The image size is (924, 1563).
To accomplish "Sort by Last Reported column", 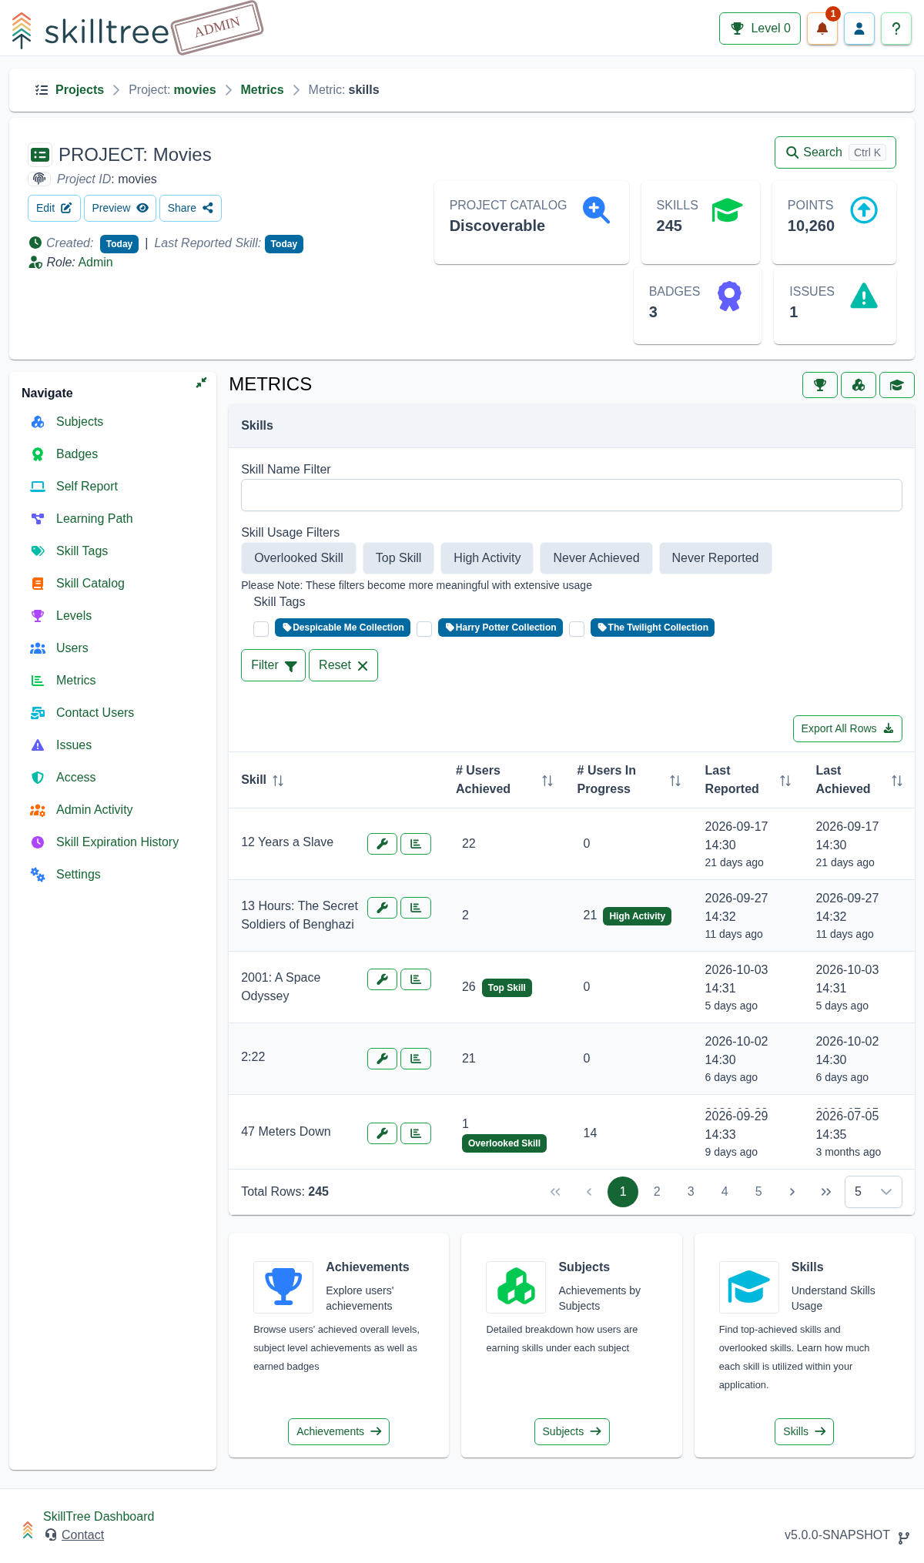I will coord(785,781).
